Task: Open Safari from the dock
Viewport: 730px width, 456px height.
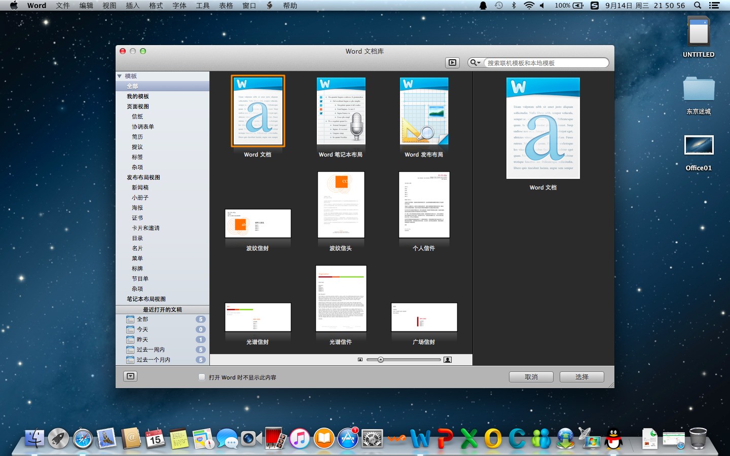Action: tap(83, 439)
